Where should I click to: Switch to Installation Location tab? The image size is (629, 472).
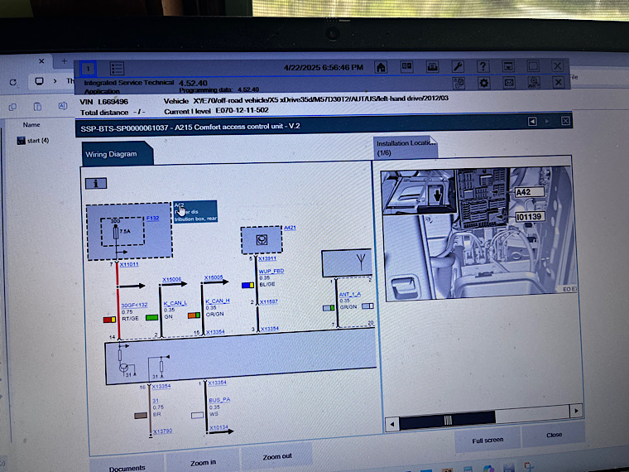(404, 147)
